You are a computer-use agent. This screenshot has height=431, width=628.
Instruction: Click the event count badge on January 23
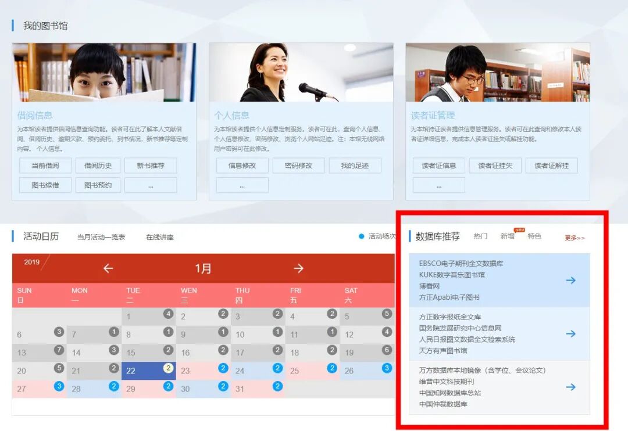[222, 368]
